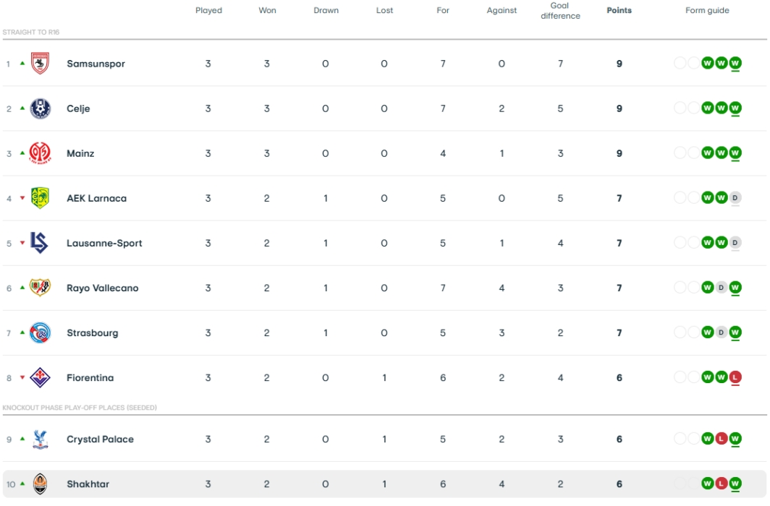Image resolution: width=770 pixels, height=506 pixels.
Task: Click the Crystal Palace club crest
Action: 40,439
